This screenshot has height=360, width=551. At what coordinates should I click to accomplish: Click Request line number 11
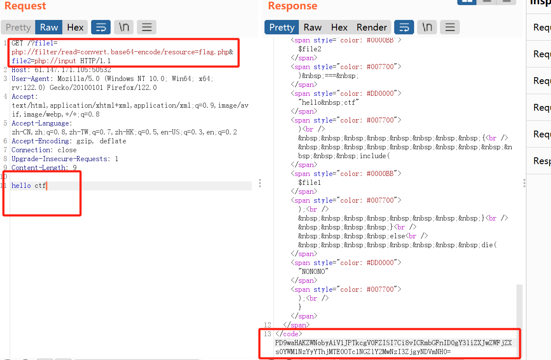coord(4,186)
